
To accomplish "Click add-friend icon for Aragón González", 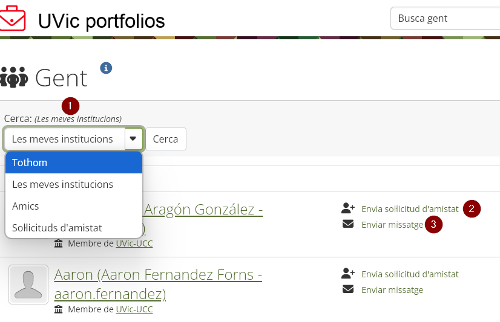I will pyautogui.click(x=348, y=208).
